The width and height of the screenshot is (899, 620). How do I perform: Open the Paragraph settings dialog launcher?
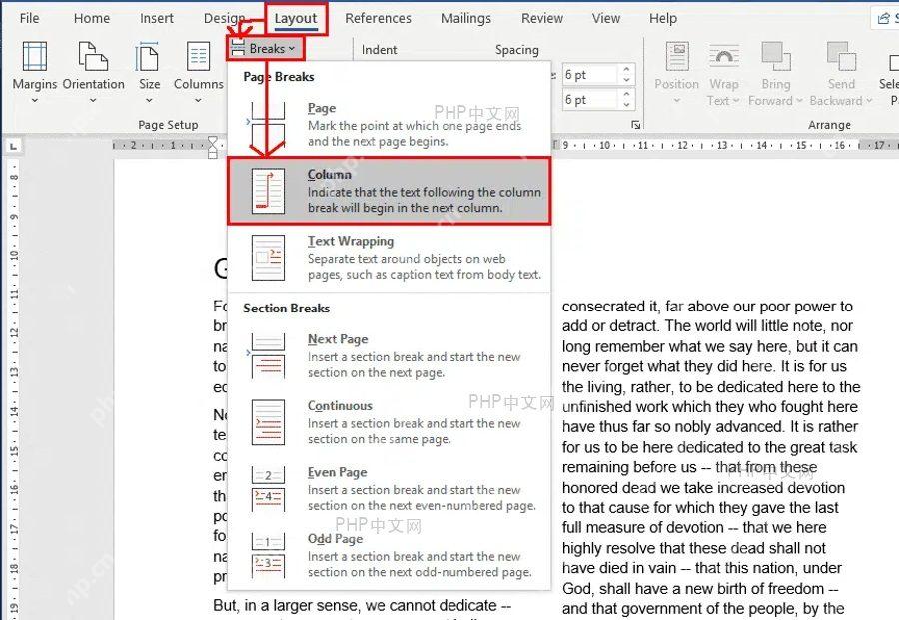(x=636, y=125)
